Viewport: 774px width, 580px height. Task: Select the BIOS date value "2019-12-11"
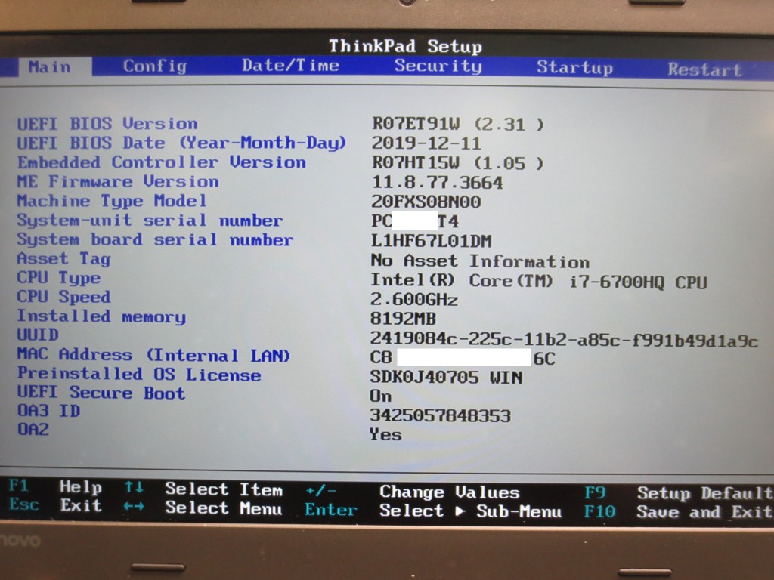coord(426,143)
